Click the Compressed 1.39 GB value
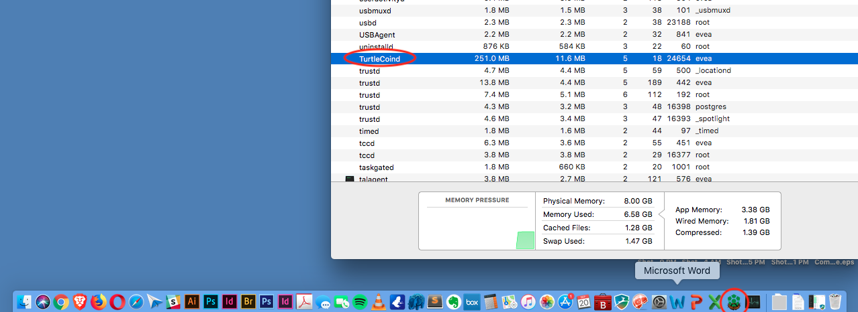The image size is (858, 312). 755,232
